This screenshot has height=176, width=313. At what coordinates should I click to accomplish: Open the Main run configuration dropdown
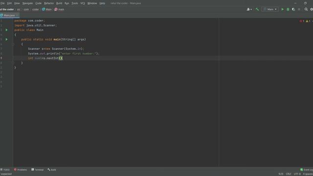click(270, 9)
